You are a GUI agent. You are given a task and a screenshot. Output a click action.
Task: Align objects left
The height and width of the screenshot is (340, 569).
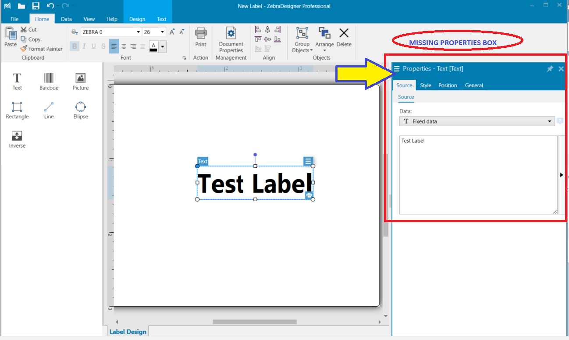click(258, 30)
